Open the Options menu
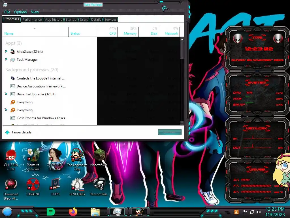The image size is (290, 218). (x=20, y=12)
